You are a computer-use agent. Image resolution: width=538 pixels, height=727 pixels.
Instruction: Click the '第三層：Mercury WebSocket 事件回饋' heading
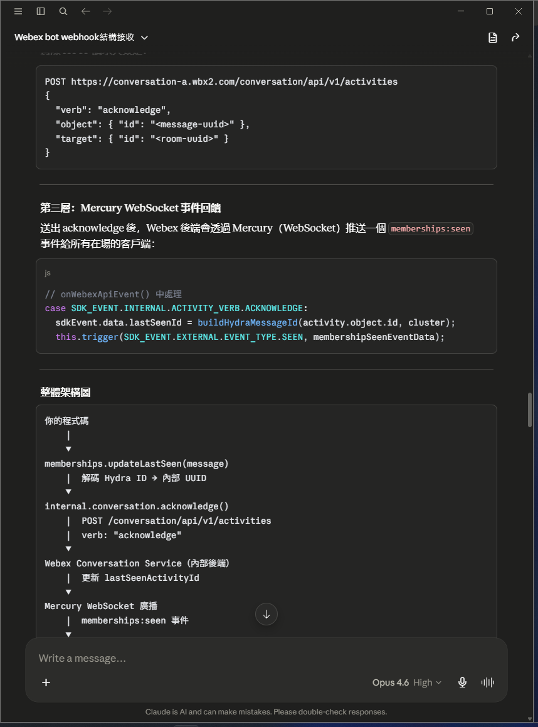click(x=130, y=208)
